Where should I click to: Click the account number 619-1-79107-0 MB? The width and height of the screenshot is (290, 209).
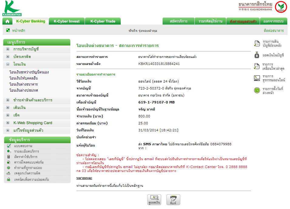157,102
